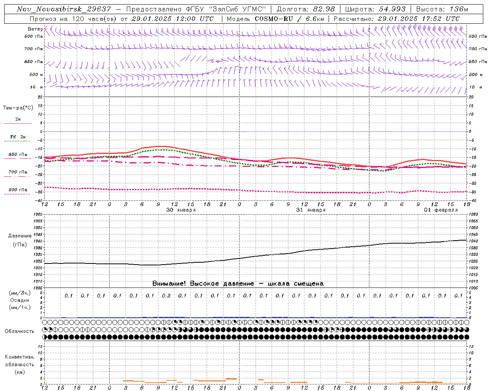Select the 'Долгота: 82.98' header field
The image size is (489, 391).
click(306, 9)
